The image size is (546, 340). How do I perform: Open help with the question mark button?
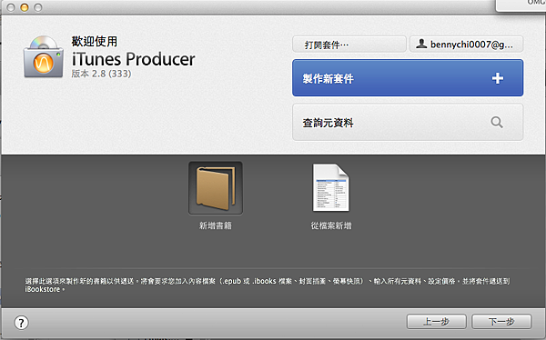21,322
